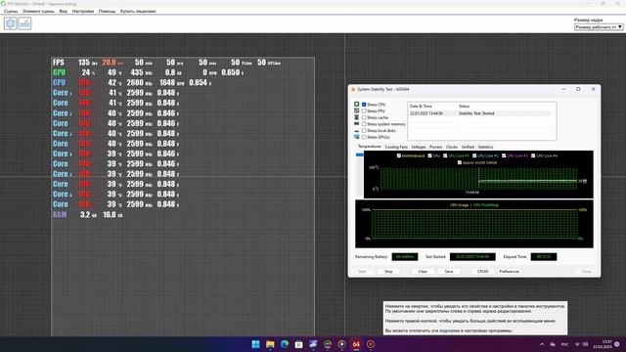Enable Stress local disks checkbox
This screenshot has height=352, width=626.
(x=364, y=130)
